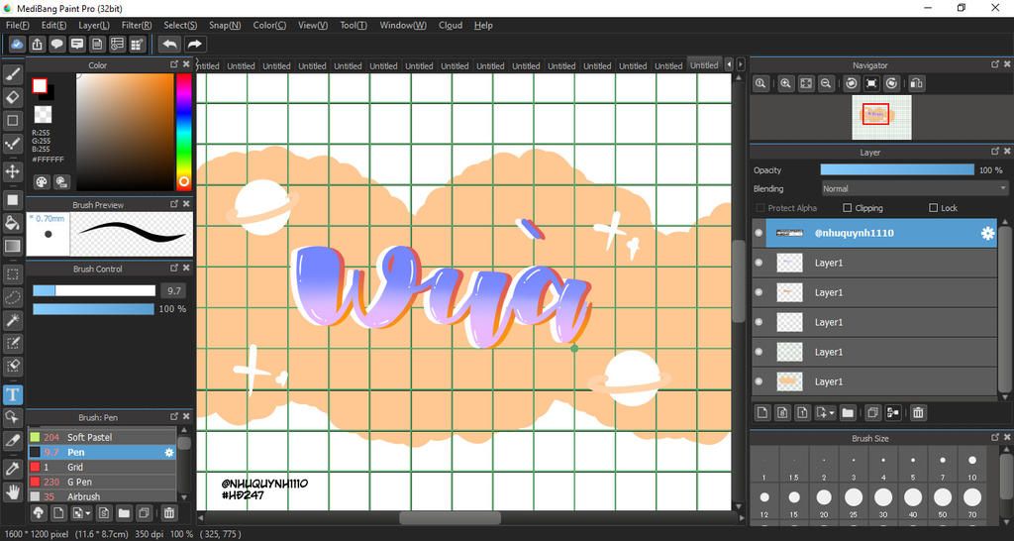Select the G Pen brush
The image size is (1014, 541).
[102, 483]
